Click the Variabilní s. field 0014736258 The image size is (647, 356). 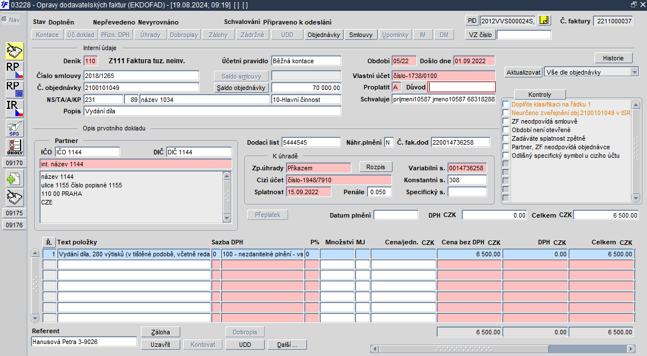point(467,168)
